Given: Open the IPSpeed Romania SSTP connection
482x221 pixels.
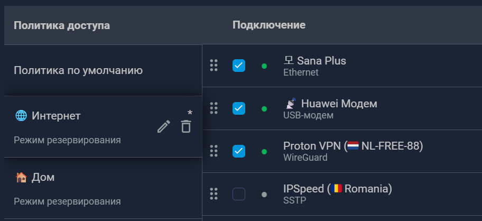Looking at the screenshot, I should pyautogui.click(x=338, y=194).
